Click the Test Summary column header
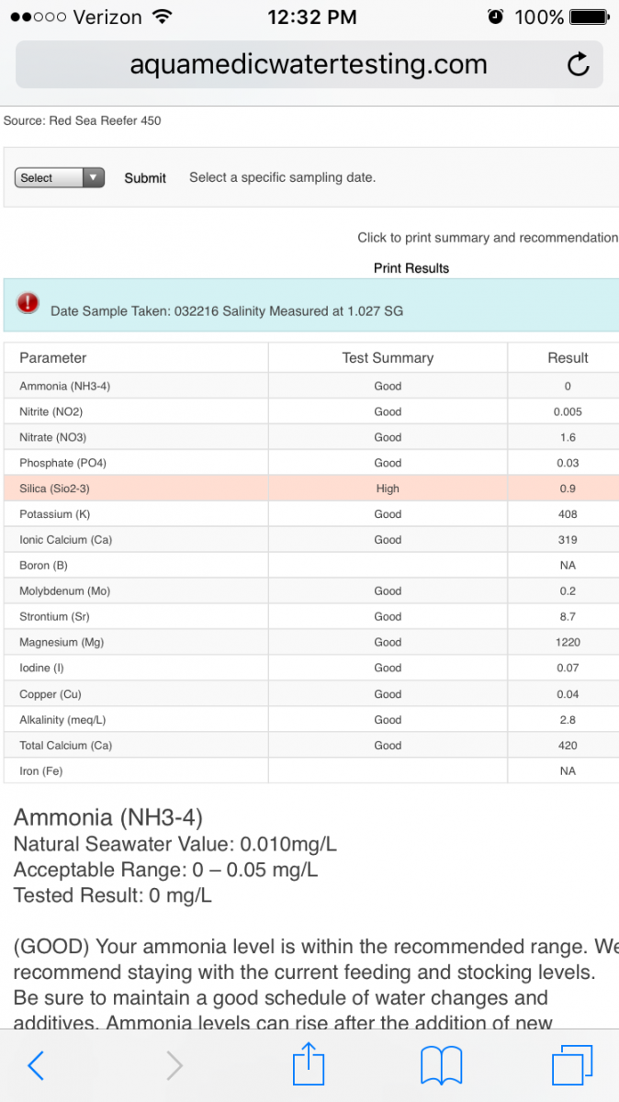Screen dimensions: 619x1102 388,358
